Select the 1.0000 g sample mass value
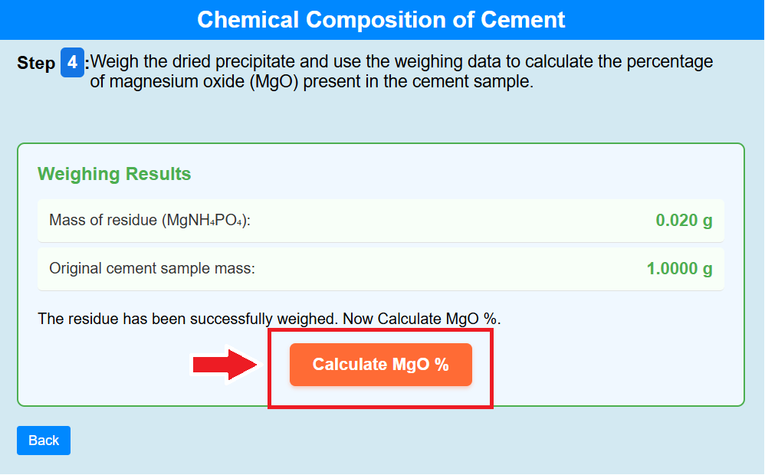The height and width of the screenshot is (475, 765). tap(679, 269)
